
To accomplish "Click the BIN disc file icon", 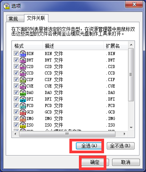I will click(23, 54).
